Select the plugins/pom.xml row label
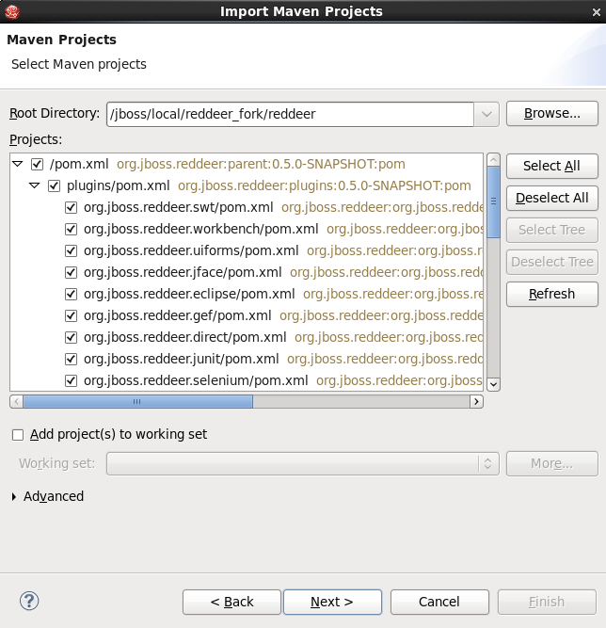Image resolution: width=606 pixels, height=628 pixels. [x=118, y=185]
